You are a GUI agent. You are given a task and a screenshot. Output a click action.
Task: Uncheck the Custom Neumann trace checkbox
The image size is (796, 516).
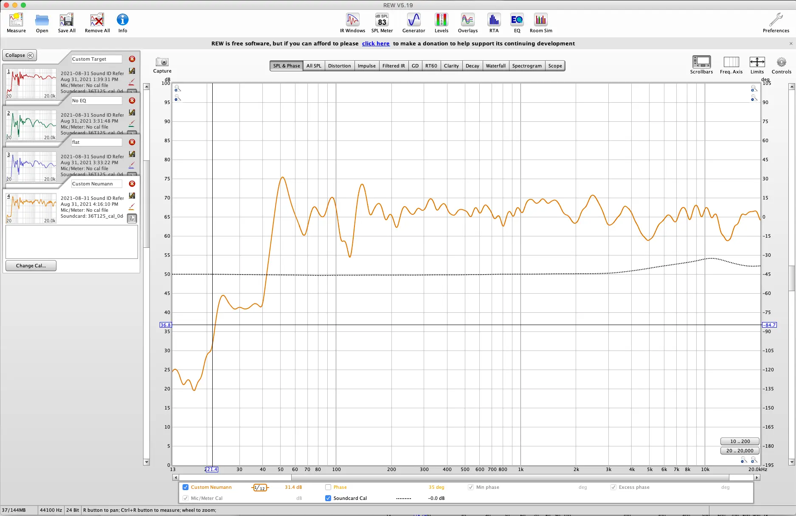click(186, 487)
